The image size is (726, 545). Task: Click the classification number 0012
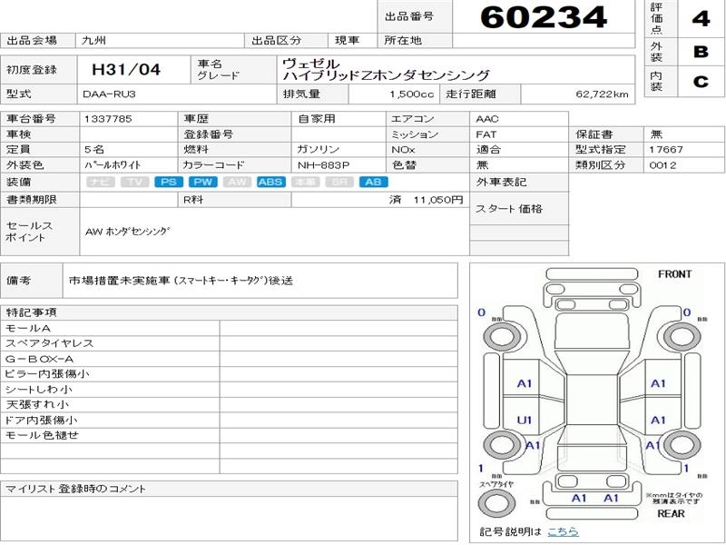point(663,165)
